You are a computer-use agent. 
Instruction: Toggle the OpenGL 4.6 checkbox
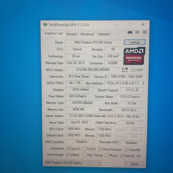(x=122, y=155)
